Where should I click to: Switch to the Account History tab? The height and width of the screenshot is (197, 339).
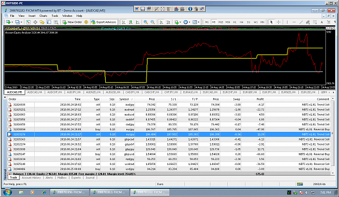[x=31, y=177]
